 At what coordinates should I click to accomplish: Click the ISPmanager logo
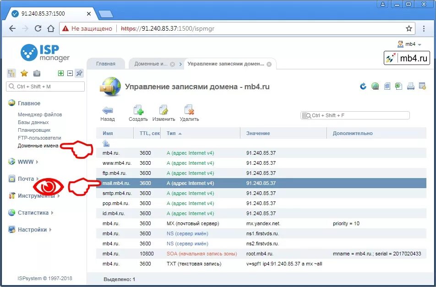click(45, 53)
